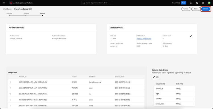Go to Workflows breadcrumb
Viewport: 213px width, 109px height.
tap(7, 9)
